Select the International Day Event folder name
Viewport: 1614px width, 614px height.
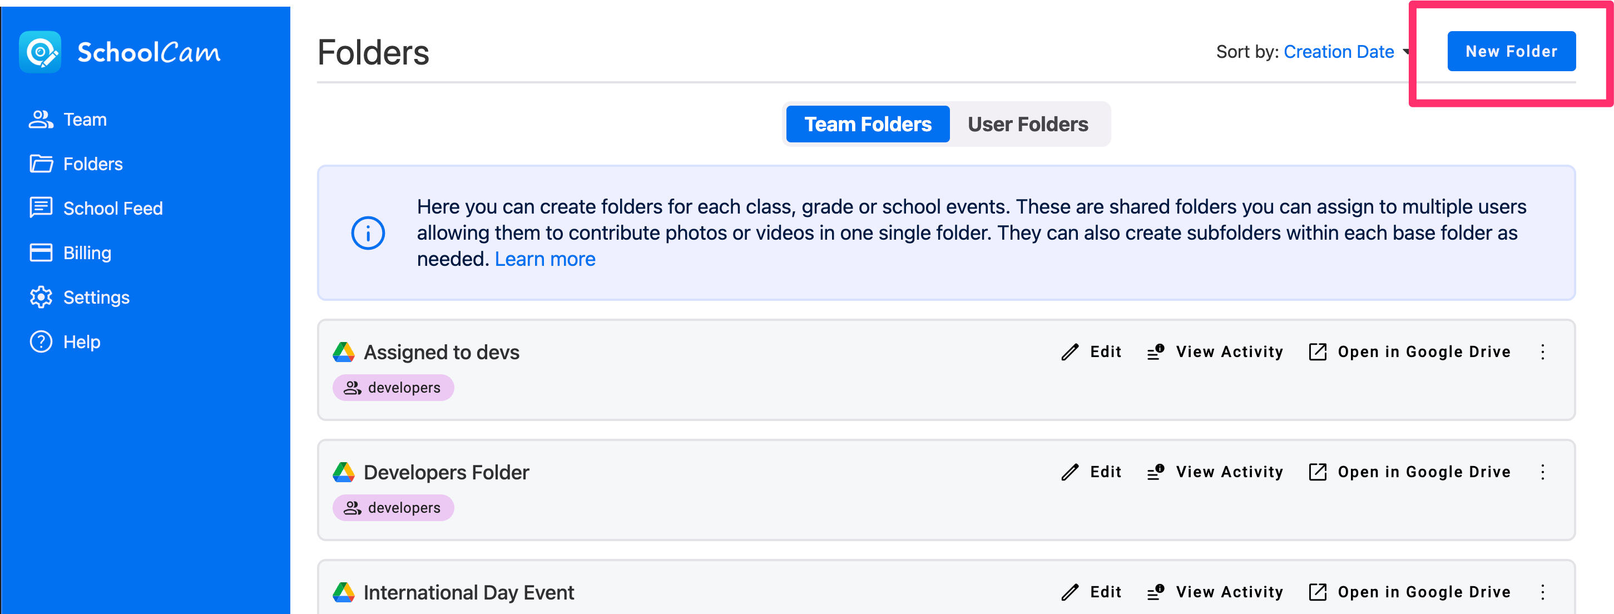pyautogui.click(x=469, y=593)
